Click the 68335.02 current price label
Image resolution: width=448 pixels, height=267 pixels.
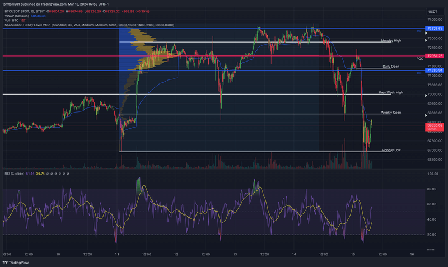tap(435, 127)
